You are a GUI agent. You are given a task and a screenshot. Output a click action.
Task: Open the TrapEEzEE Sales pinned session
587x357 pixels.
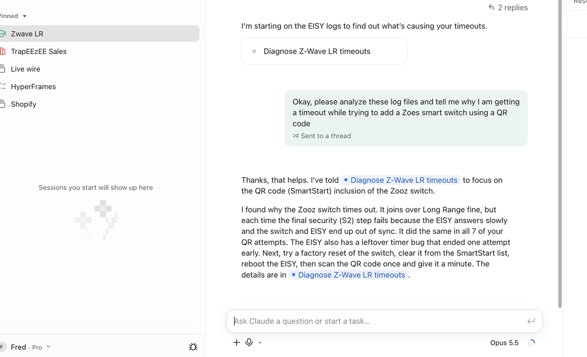tap(99, 51)
